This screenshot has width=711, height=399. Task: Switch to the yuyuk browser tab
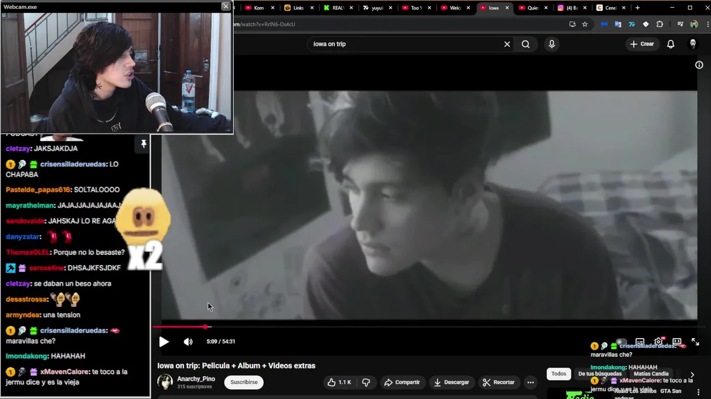point(377,8)
